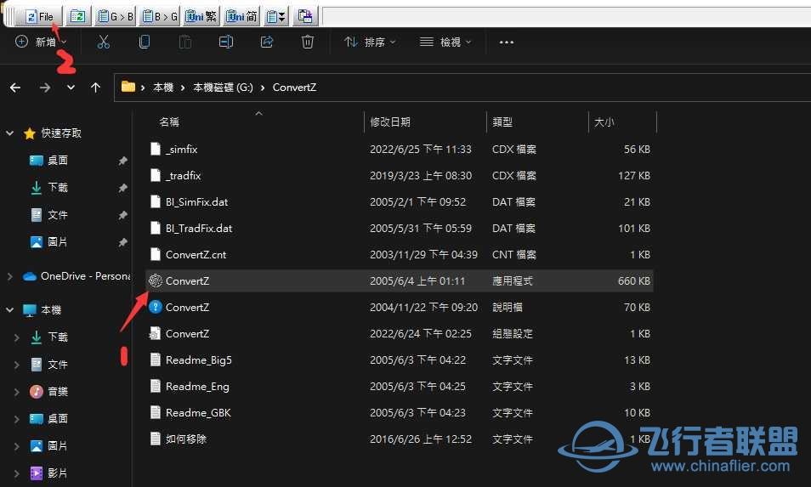The width and height of the screenshot is (811, 487).
Task: Click the G > B clipboard conversion button
Action: click(116, 16)
